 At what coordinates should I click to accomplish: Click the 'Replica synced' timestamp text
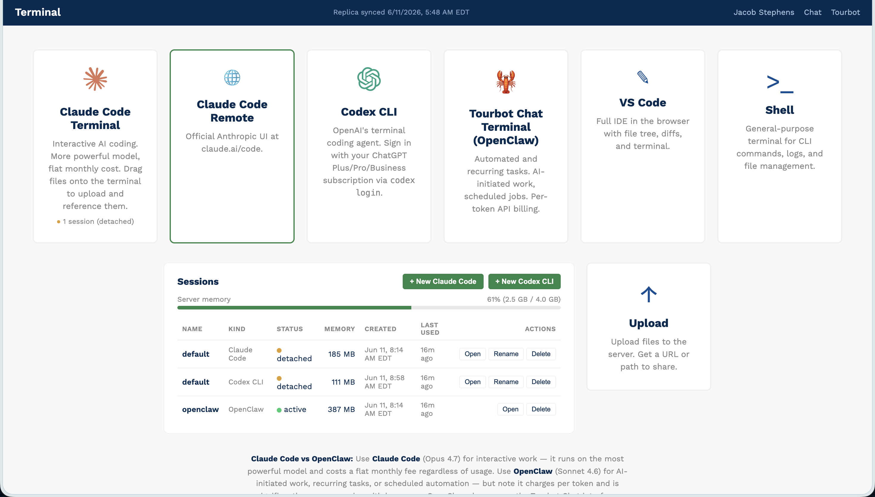pyautogui.click(x=401, y=12)
